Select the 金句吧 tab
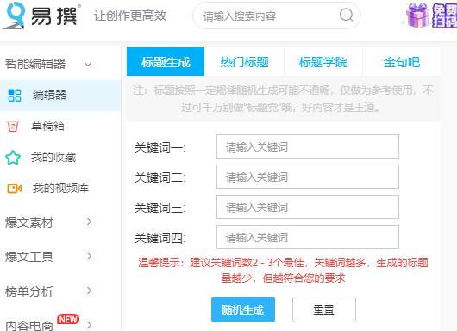The height and width of the screenshot is (331, 457). (x=402, y=62)
